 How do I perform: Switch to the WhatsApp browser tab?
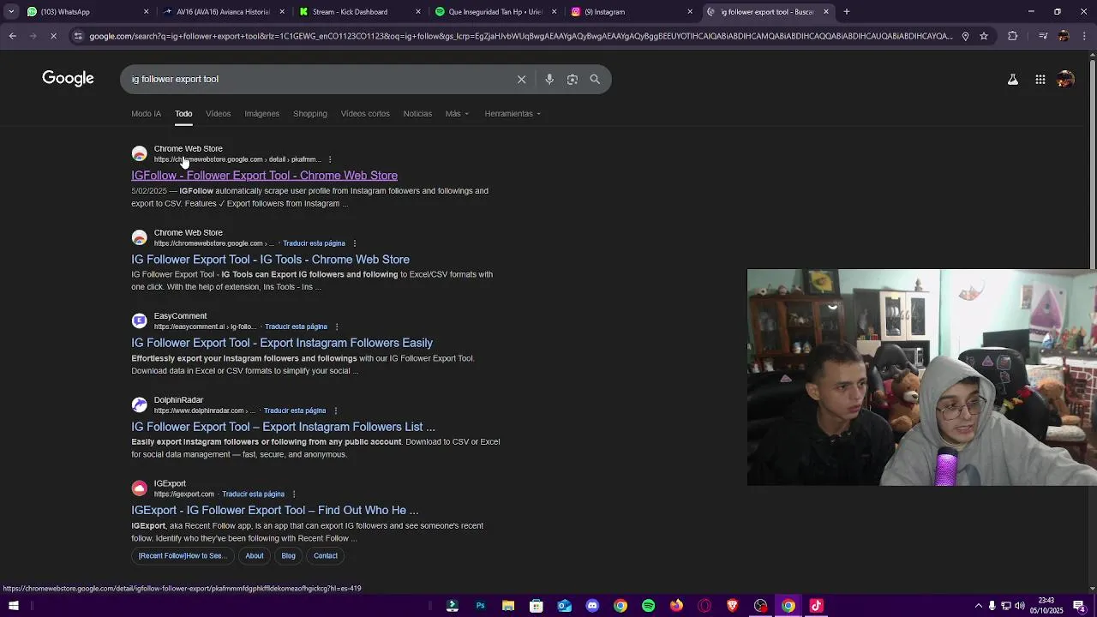pyautogui.click(x=86, y=12)
